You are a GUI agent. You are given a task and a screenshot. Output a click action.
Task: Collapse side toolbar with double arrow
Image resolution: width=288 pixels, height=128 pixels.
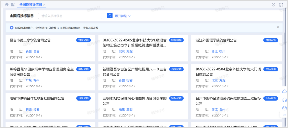(x=285, y=115)
